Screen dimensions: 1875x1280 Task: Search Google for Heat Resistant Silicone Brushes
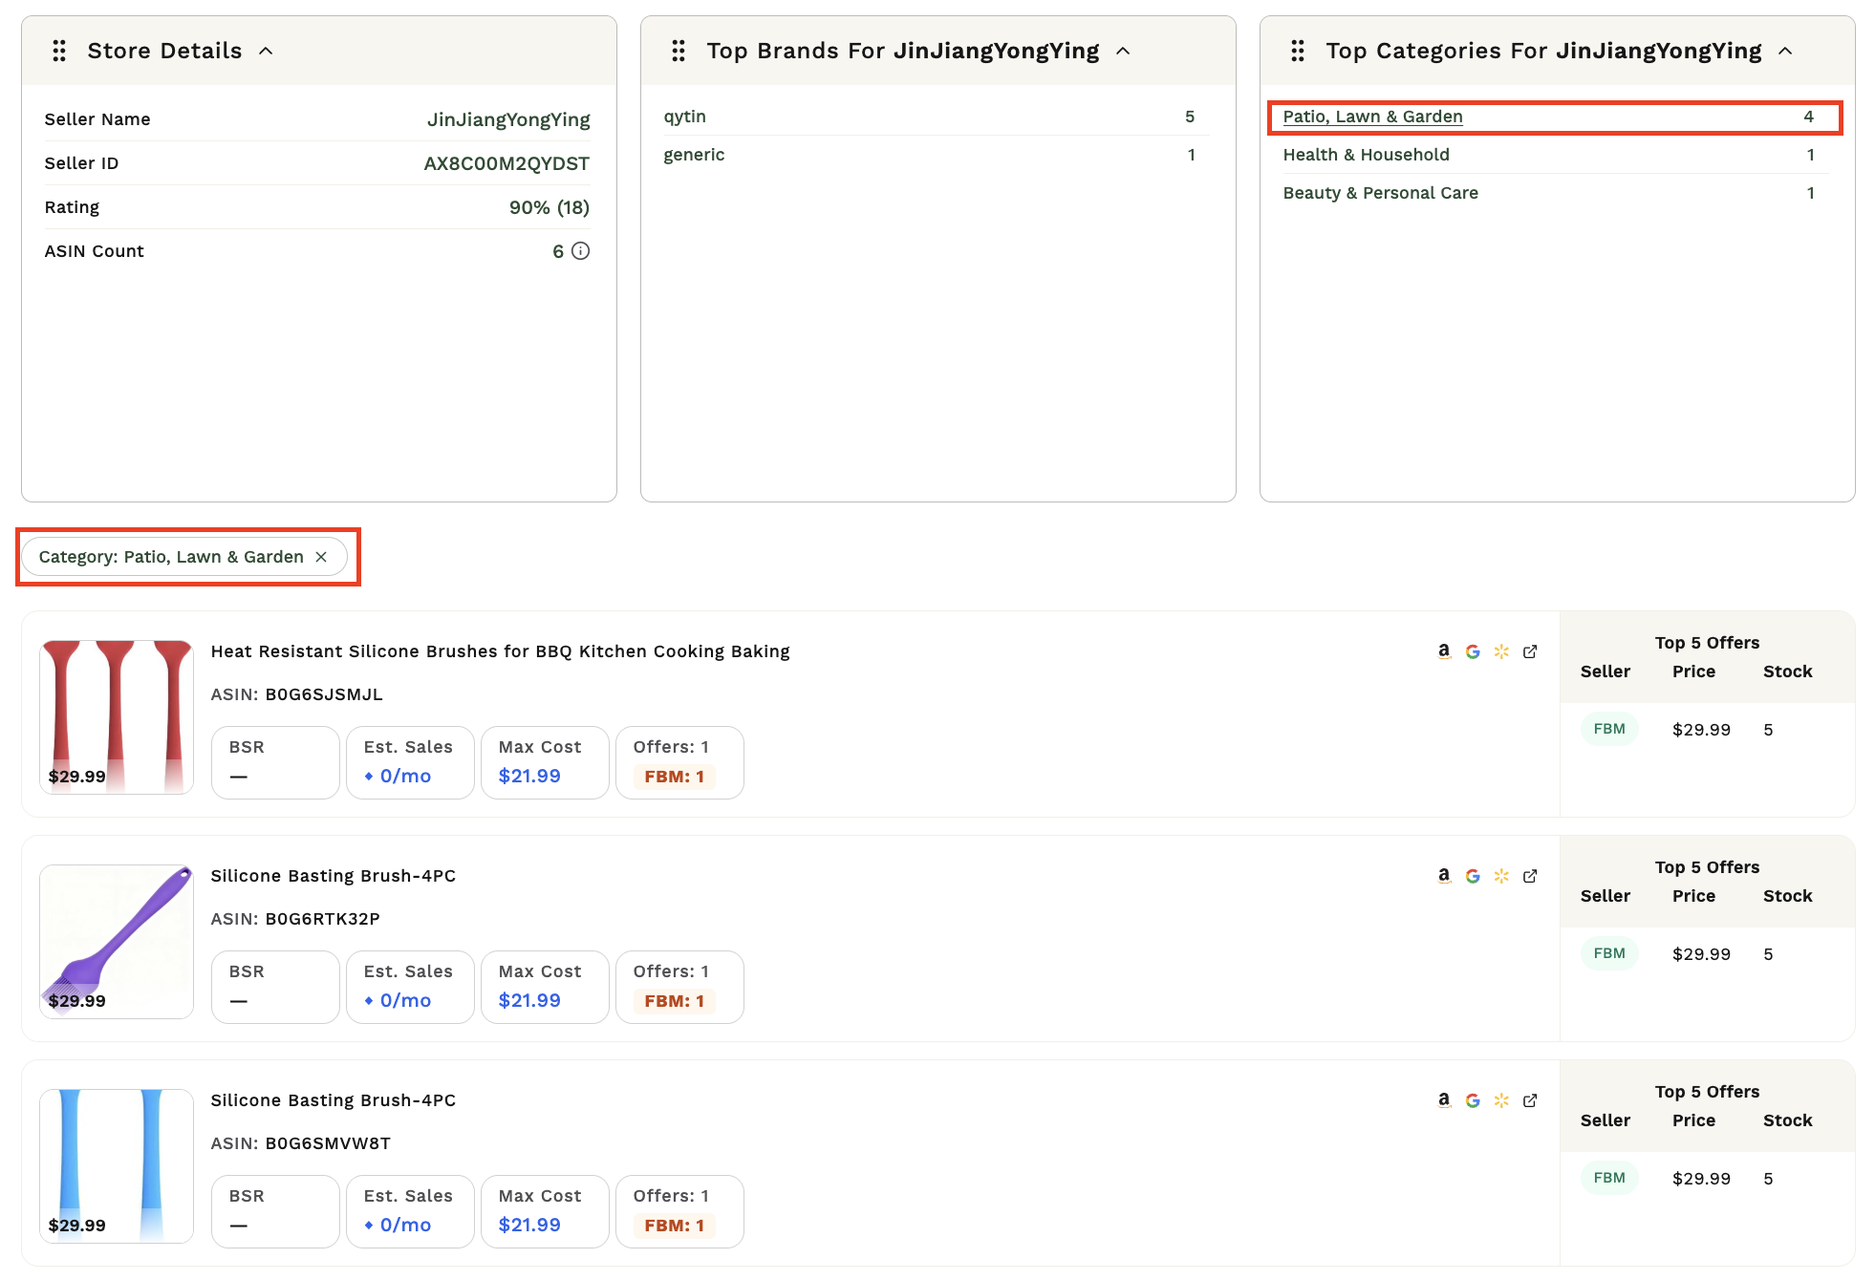(x=1473, y=651)
